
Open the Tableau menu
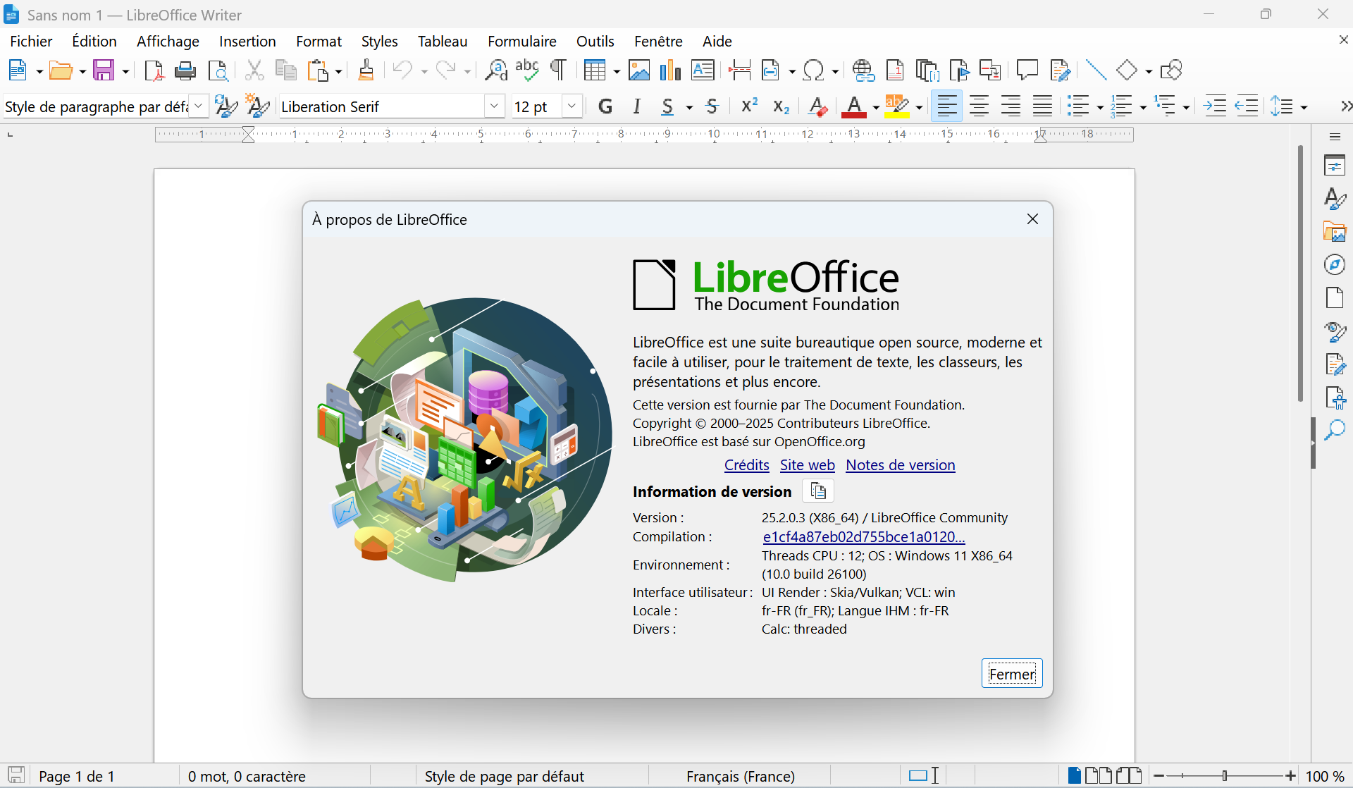point(443,41)
